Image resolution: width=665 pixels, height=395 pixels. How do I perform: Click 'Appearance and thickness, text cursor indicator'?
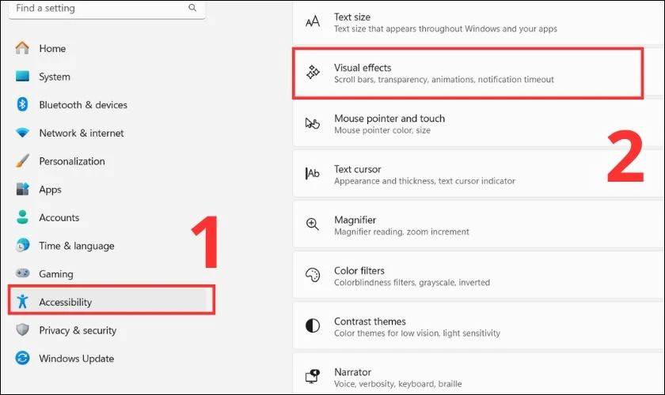click(x=424, y=181)
